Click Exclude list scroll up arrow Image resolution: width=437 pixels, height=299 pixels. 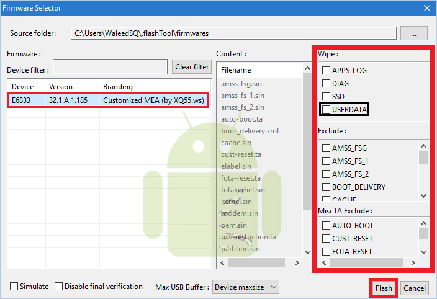423,146
